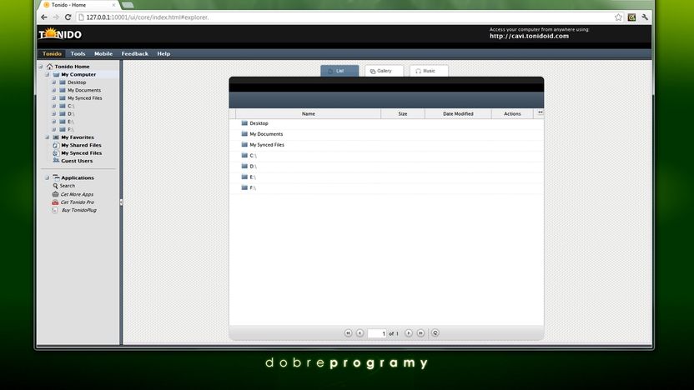Switch to the Gallery view tab
This screenshot has width=694, height=390.
385,71
